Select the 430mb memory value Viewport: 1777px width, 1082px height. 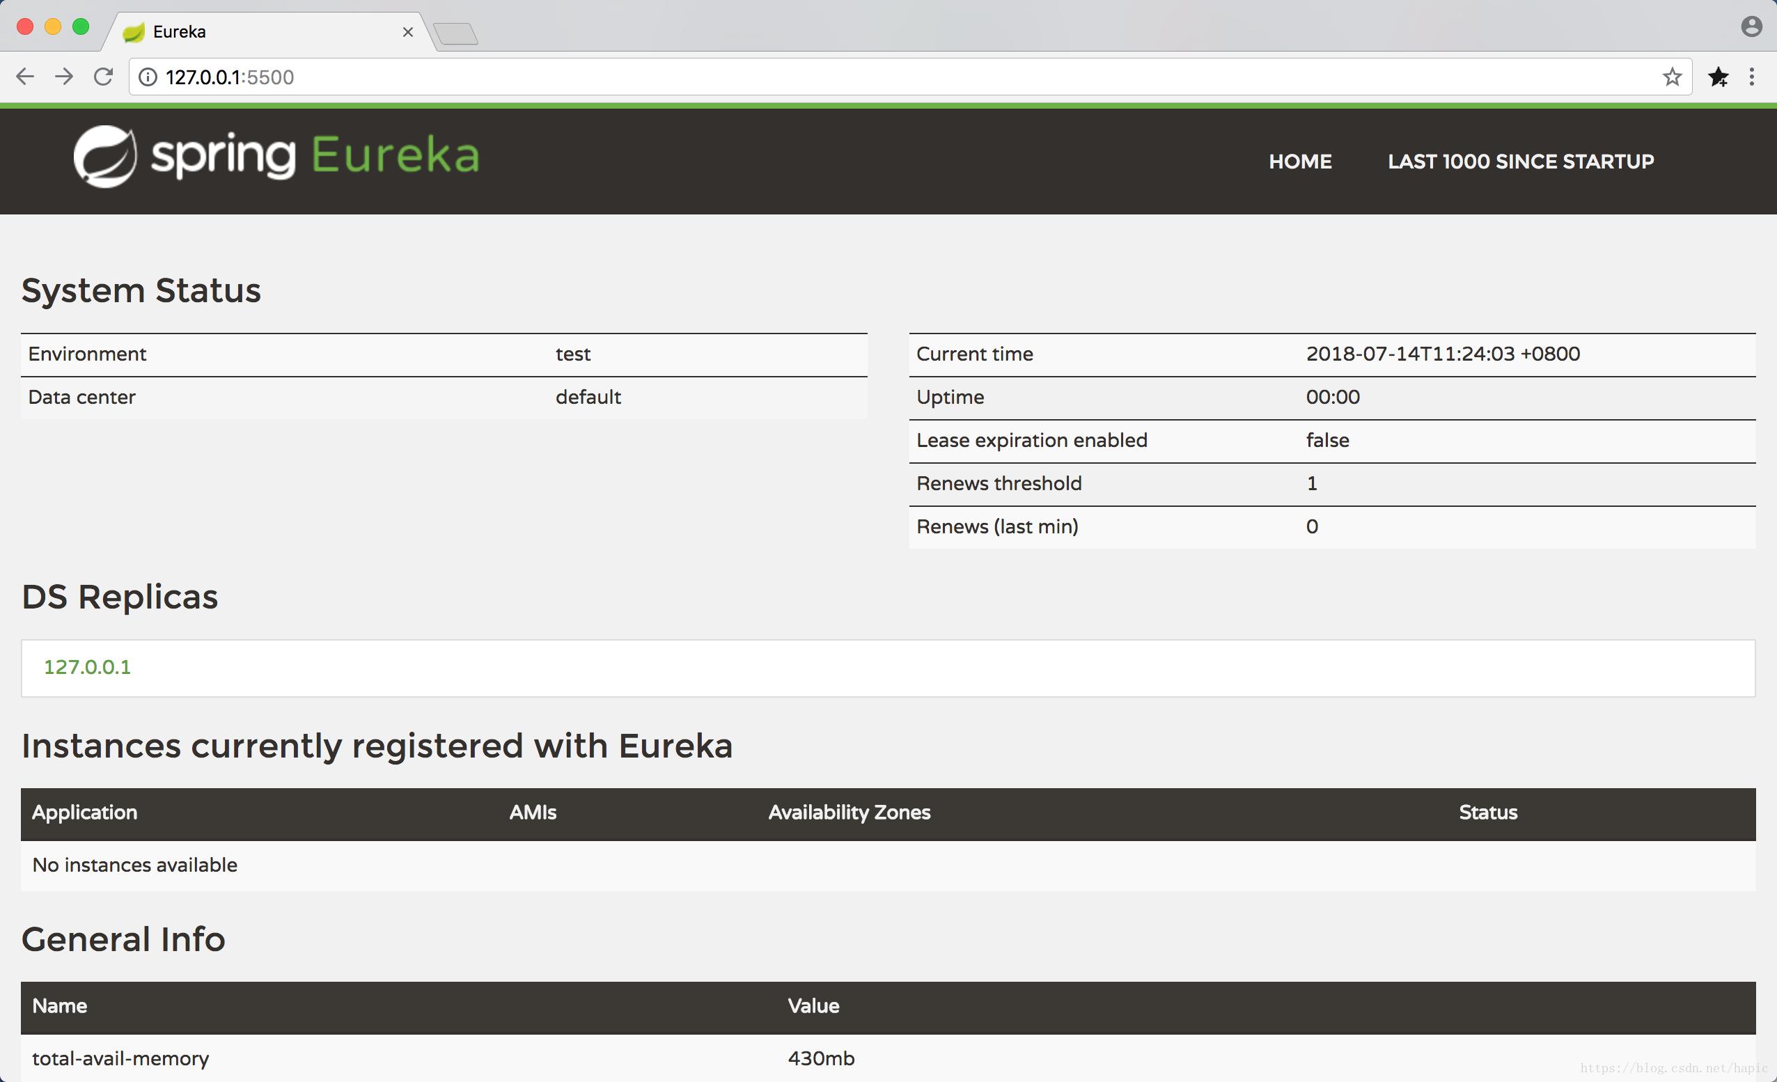[821, 1059]
